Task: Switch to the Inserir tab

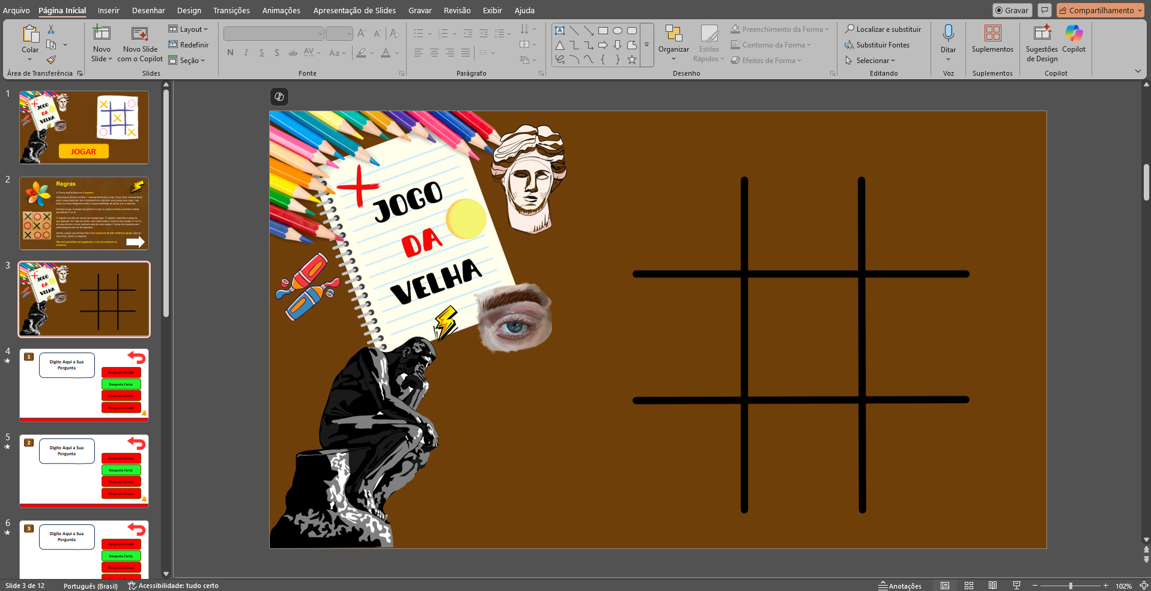Action: (x=109, y=10)
